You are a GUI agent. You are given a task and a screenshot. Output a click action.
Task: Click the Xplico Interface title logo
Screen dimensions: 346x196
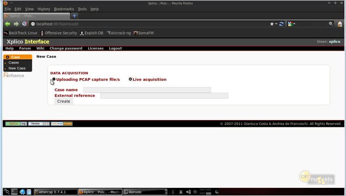28,42
